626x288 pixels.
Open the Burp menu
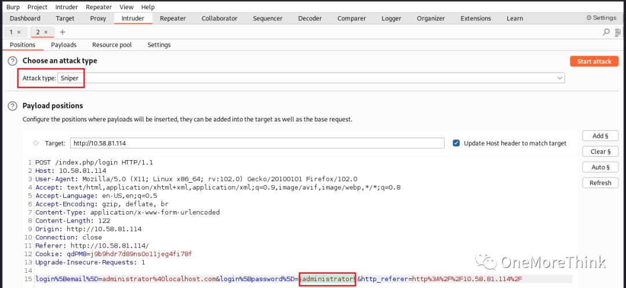13,7
